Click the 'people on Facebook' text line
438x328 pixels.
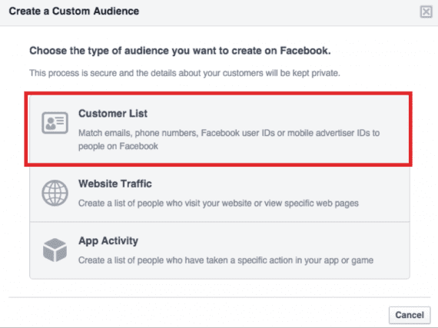tap(118, 146)
